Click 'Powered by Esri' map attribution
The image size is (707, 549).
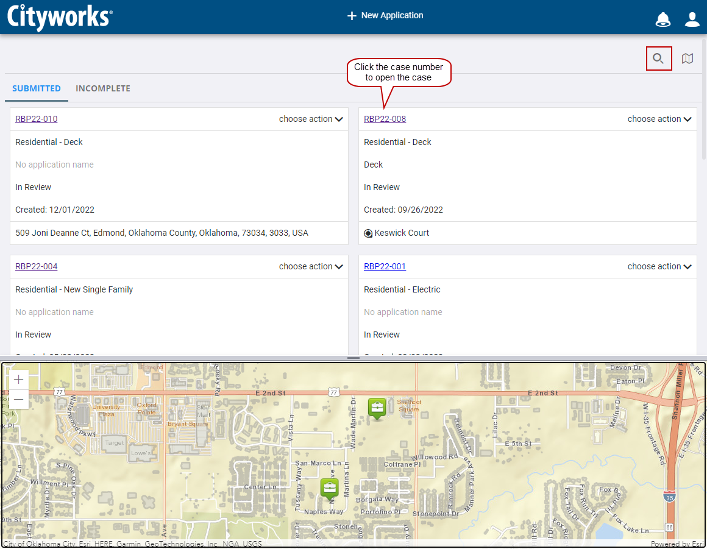click(677, 544)
